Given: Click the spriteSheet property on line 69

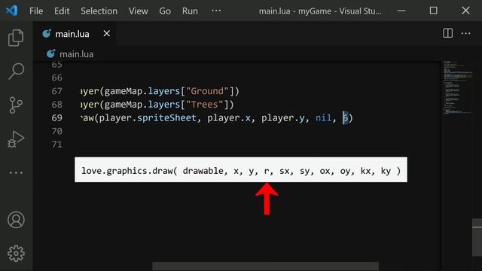Looking at the screenshot, I should click(166, 118).
